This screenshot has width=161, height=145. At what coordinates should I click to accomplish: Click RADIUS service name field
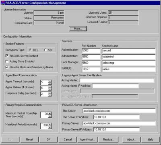pyautogui.click(x=128, y=69)
